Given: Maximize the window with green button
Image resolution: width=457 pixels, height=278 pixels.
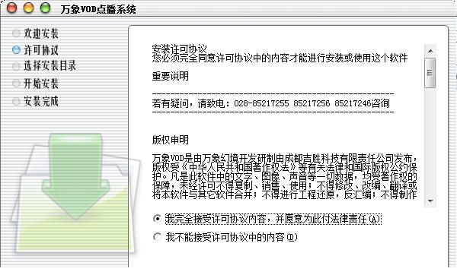Looking at the screenshot, I should [x=45, y=8].
